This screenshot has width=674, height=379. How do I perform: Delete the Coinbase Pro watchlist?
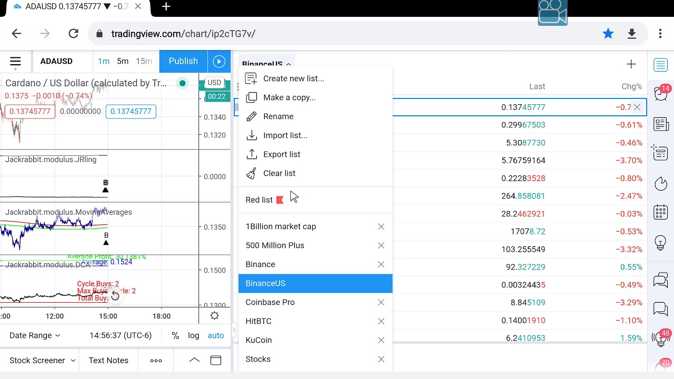(381, 302)
